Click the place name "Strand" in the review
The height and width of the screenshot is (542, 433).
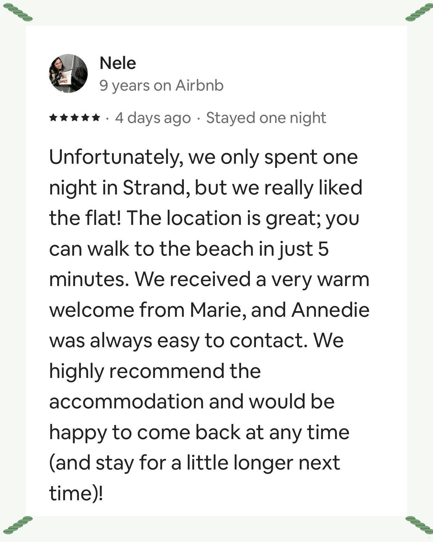(x=155, y=188)
